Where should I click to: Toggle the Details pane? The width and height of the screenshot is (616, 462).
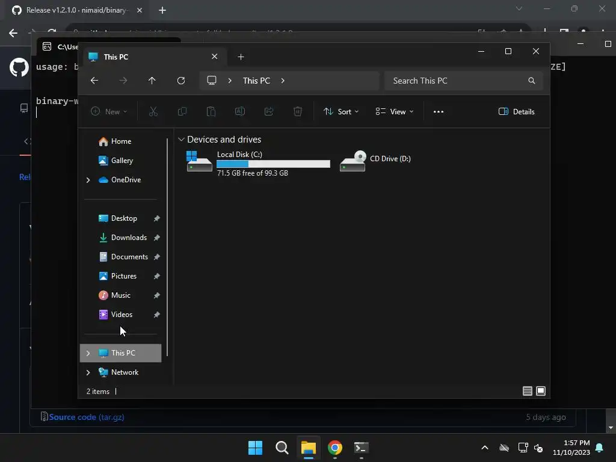(516, 111)
